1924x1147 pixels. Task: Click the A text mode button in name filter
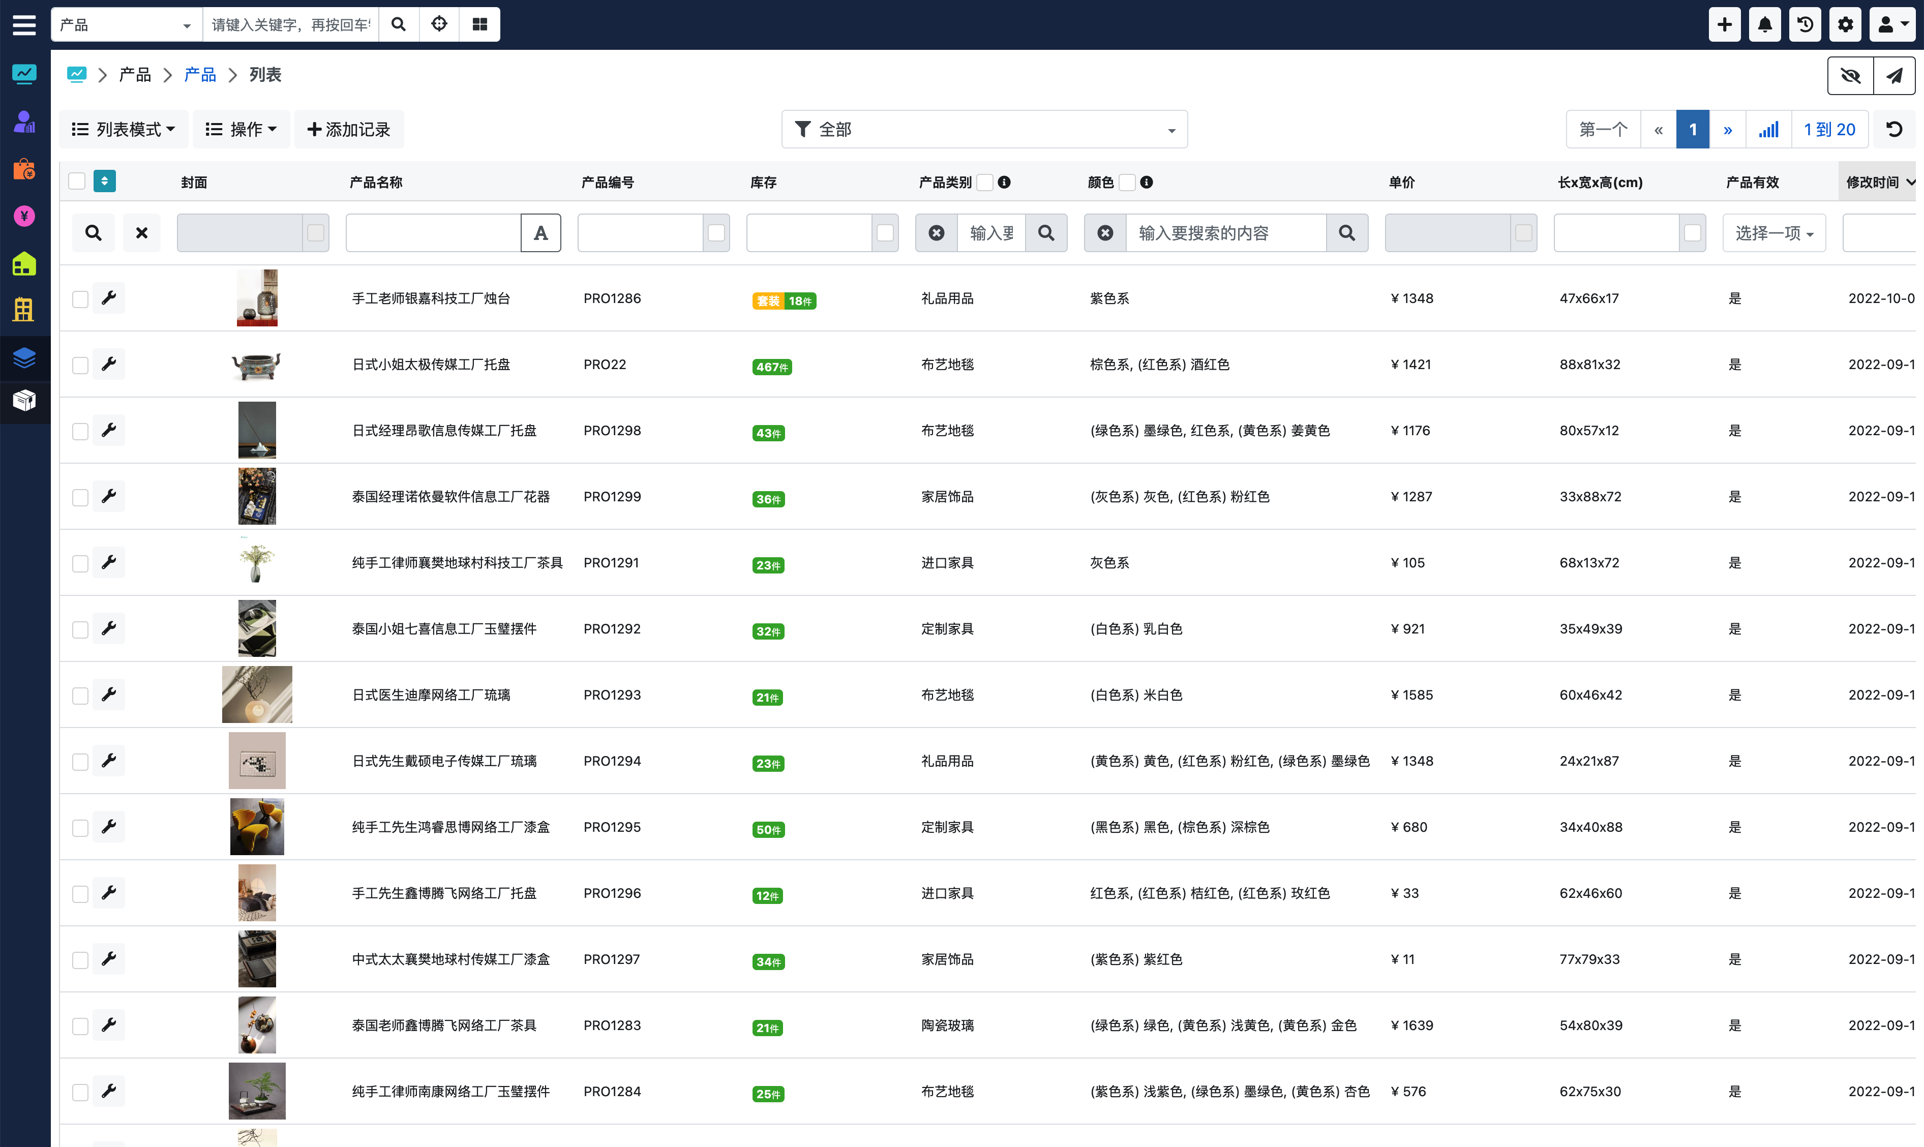(x=540, y=233)
